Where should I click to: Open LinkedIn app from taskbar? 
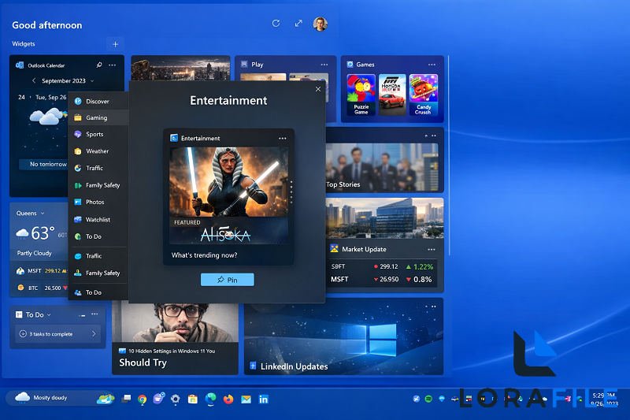(264, 399)
